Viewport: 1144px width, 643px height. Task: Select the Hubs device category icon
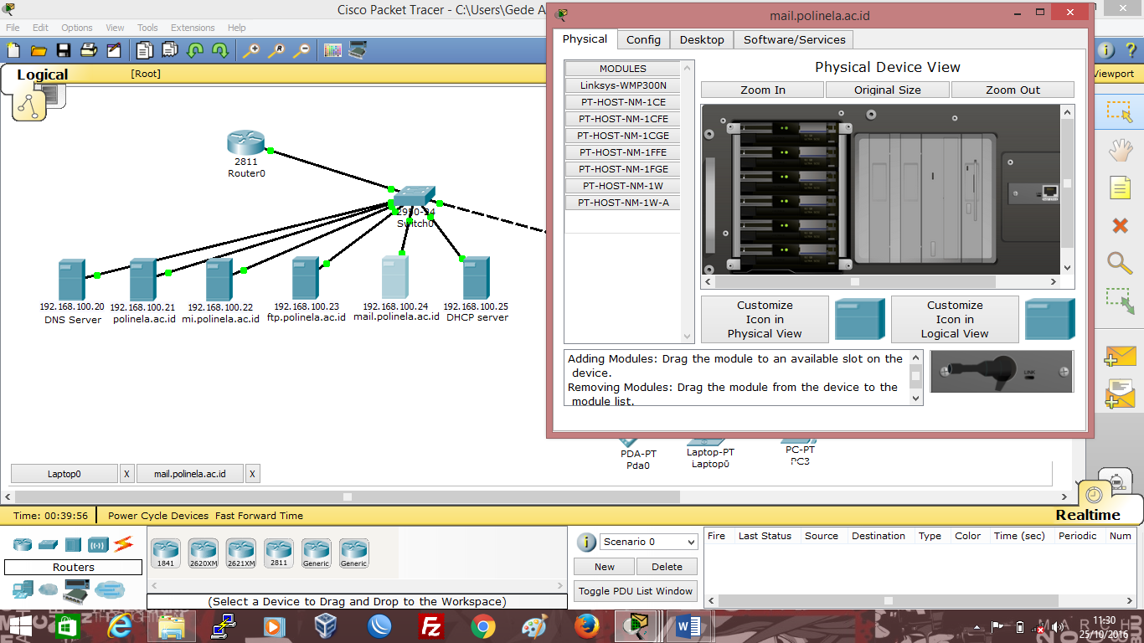point(73,544)
